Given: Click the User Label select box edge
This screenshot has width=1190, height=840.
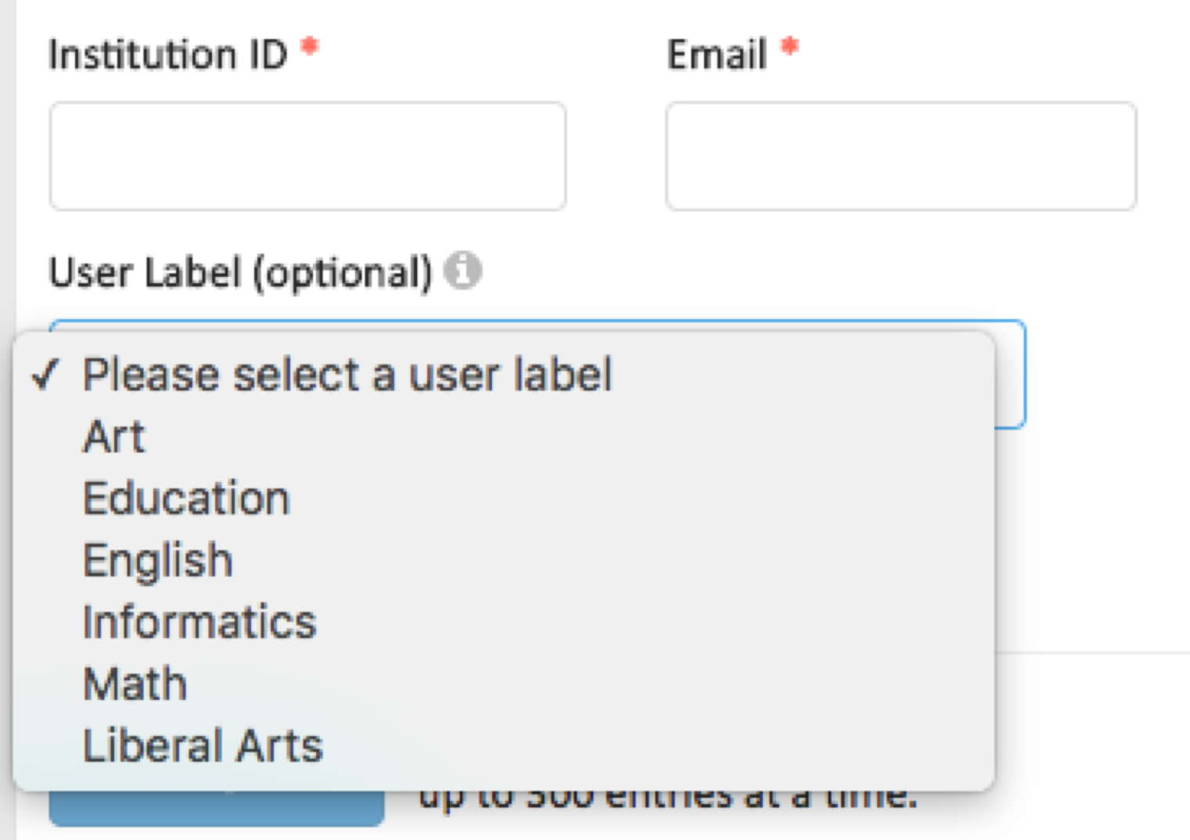Looking at the screenshot, I should point(1010,374).
